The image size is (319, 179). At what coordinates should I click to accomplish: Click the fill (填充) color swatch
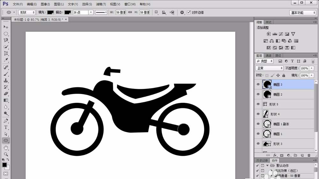[50, 12]
